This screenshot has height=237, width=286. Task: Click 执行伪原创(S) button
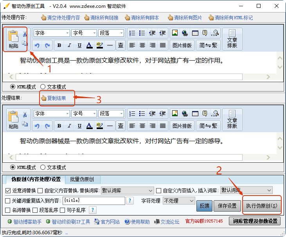click(x=262, y=206)
